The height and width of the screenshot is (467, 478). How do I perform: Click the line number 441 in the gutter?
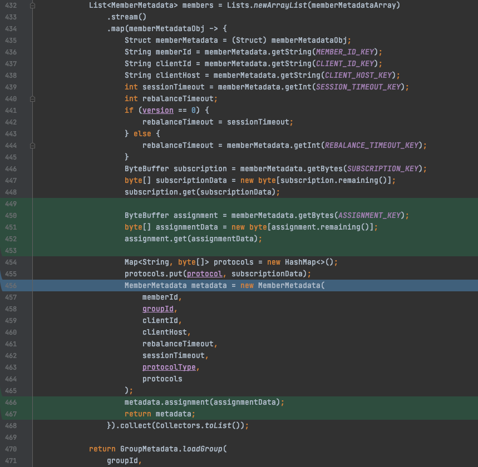point(11,110)
